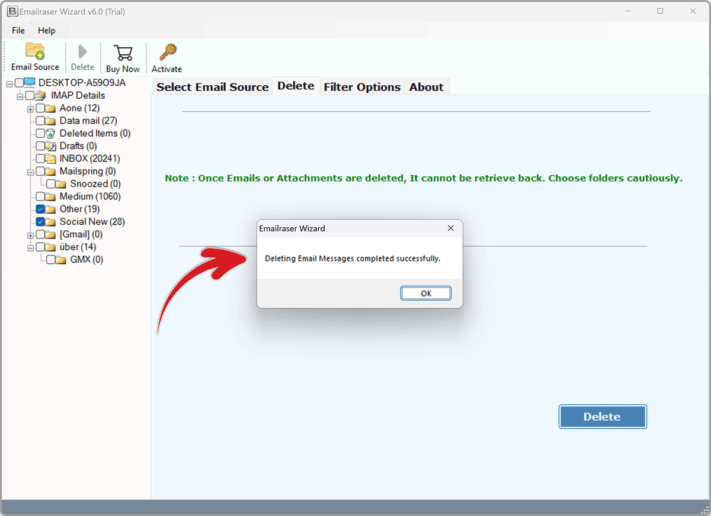711x516 pixels.
Task: Collapse the DESKTOP-A5909JA tree node
Action: click(x=9, y=83)
